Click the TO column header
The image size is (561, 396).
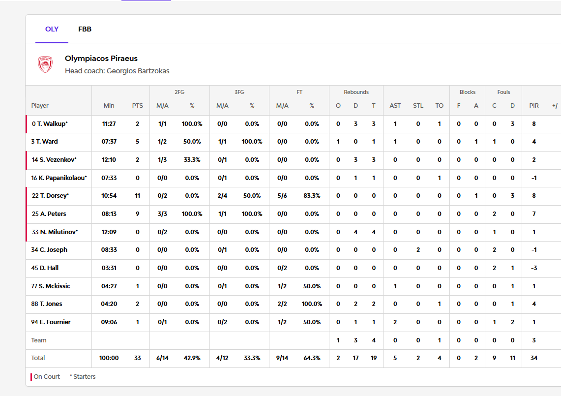[440, 106]
